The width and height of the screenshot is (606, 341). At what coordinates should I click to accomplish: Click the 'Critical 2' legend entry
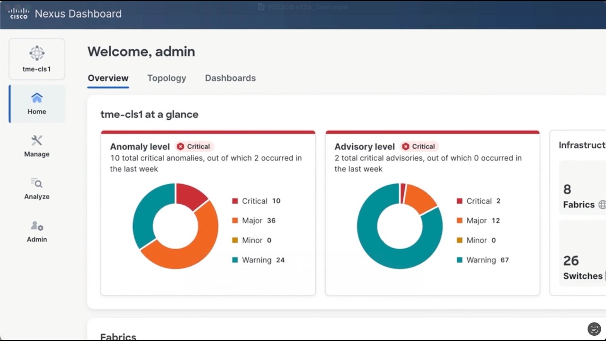pyautogui.click(x=479, y=201)
